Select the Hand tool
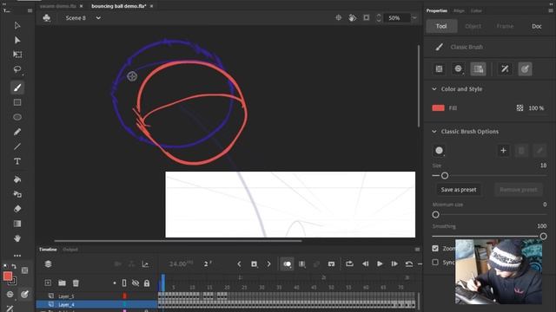This screenshot has height=312, width=556. [x=17, y=238]
